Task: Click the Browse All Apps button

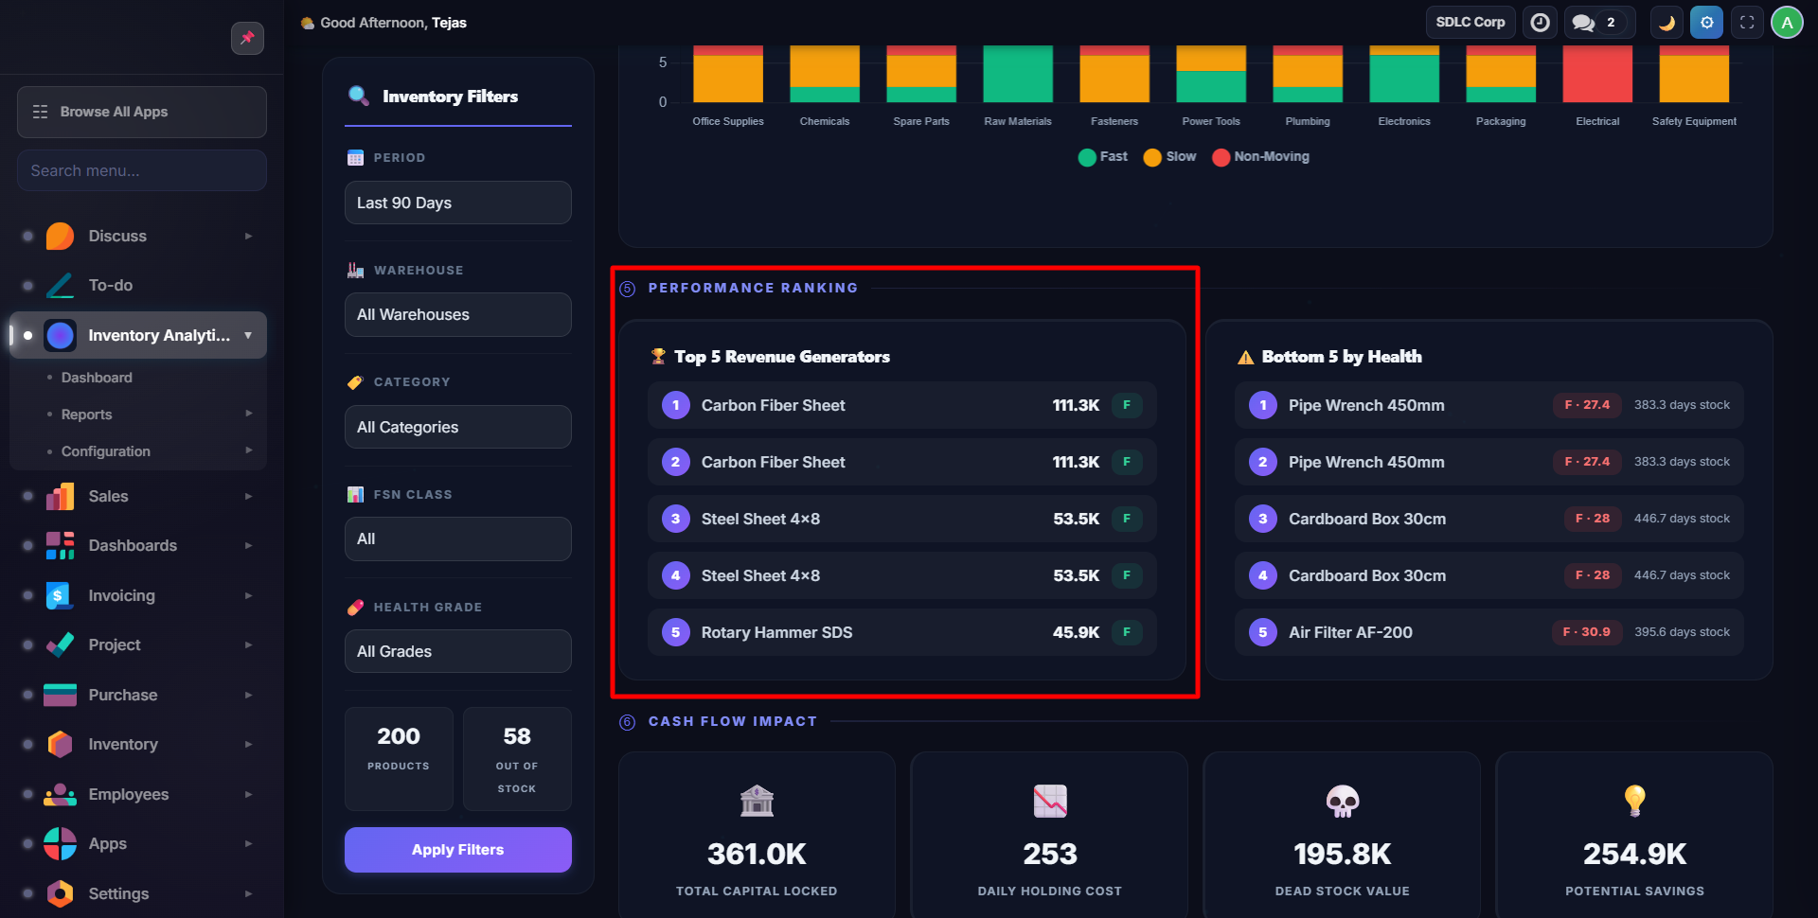Action: pyautogui.click(x=142, y=112)
